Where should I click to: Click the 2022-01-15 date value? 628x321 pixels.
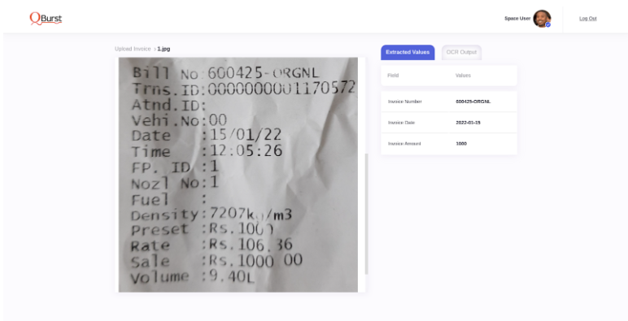tap(468, 123)
